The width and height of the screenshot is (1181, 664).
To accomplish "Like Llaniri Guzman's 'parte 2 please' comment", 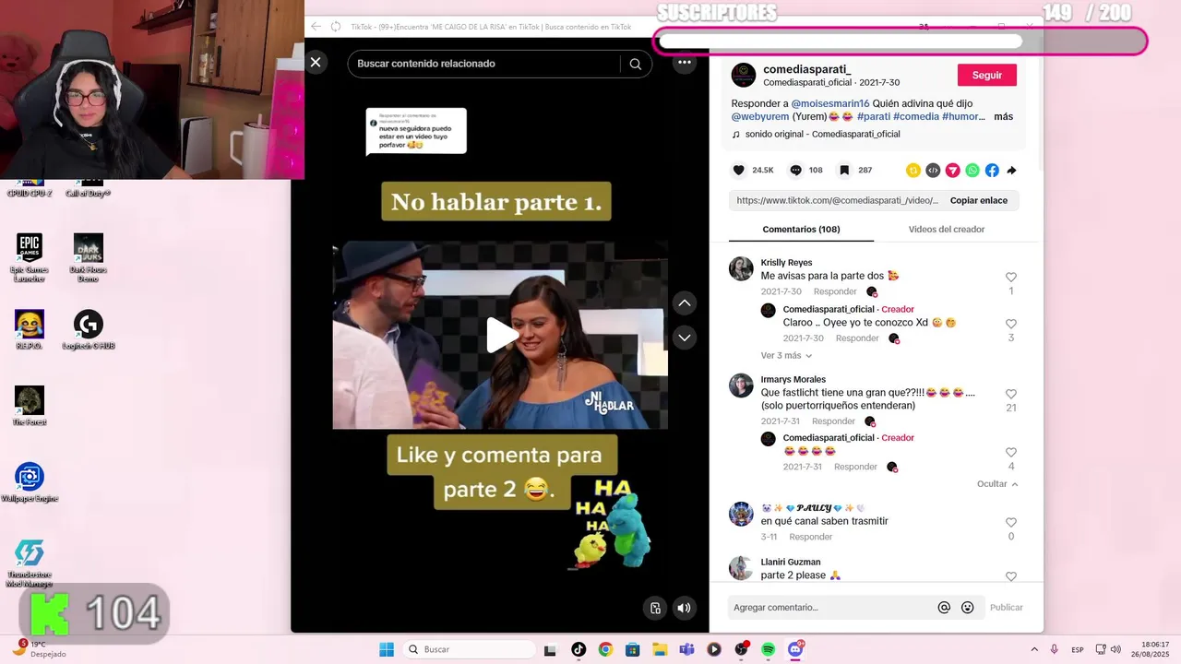I will (x=1010, y=576).
